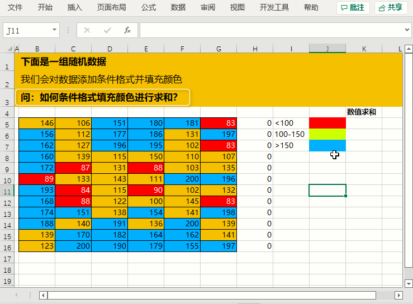Expand the Name Box dropdown arrow
Image resolution: width=413 pixels, height=304 pixels.
[54, 30]
